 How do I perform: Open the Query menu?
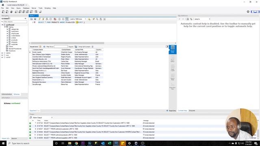coord(19,8)
